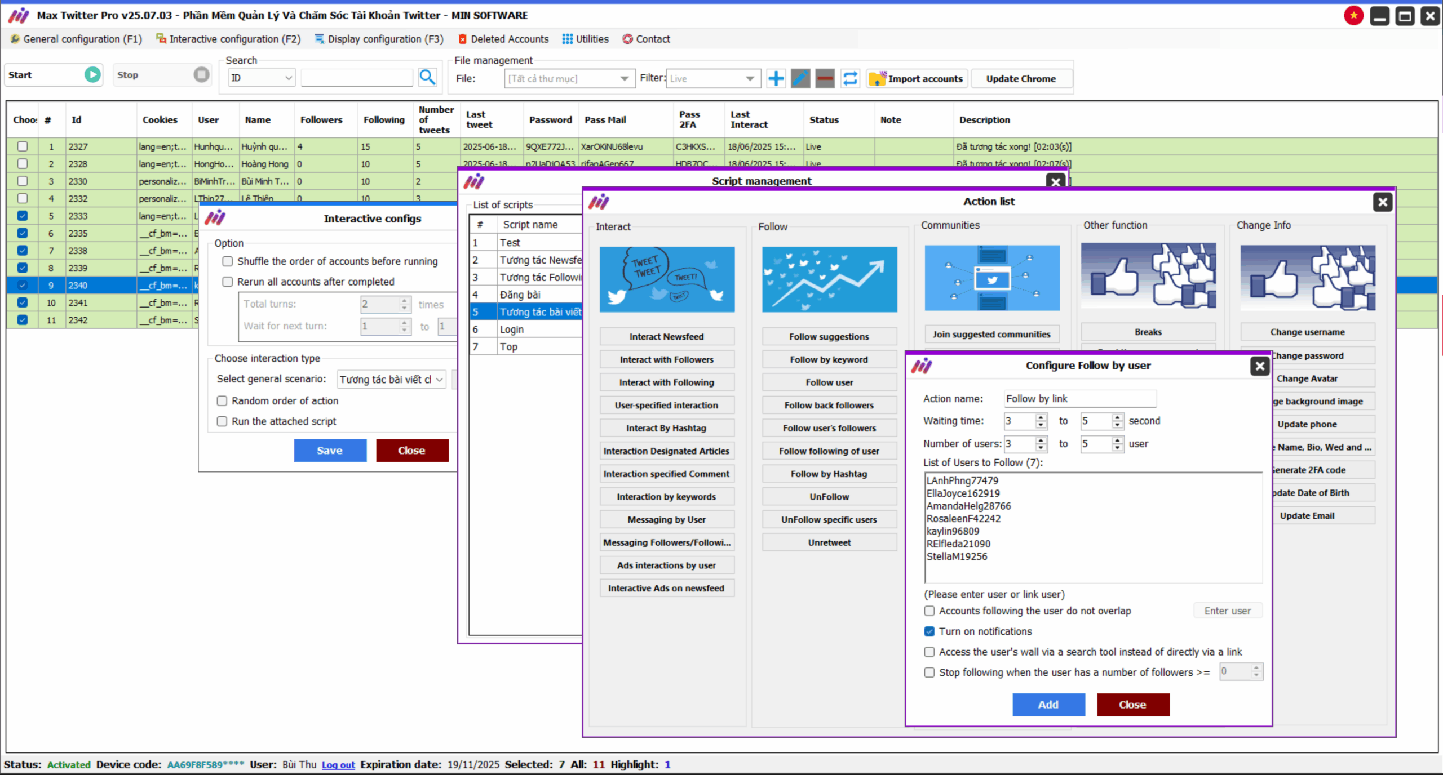
Task: Click the Interactive configs logo icon
Action: pyautogui.click(x=215, y=218)
